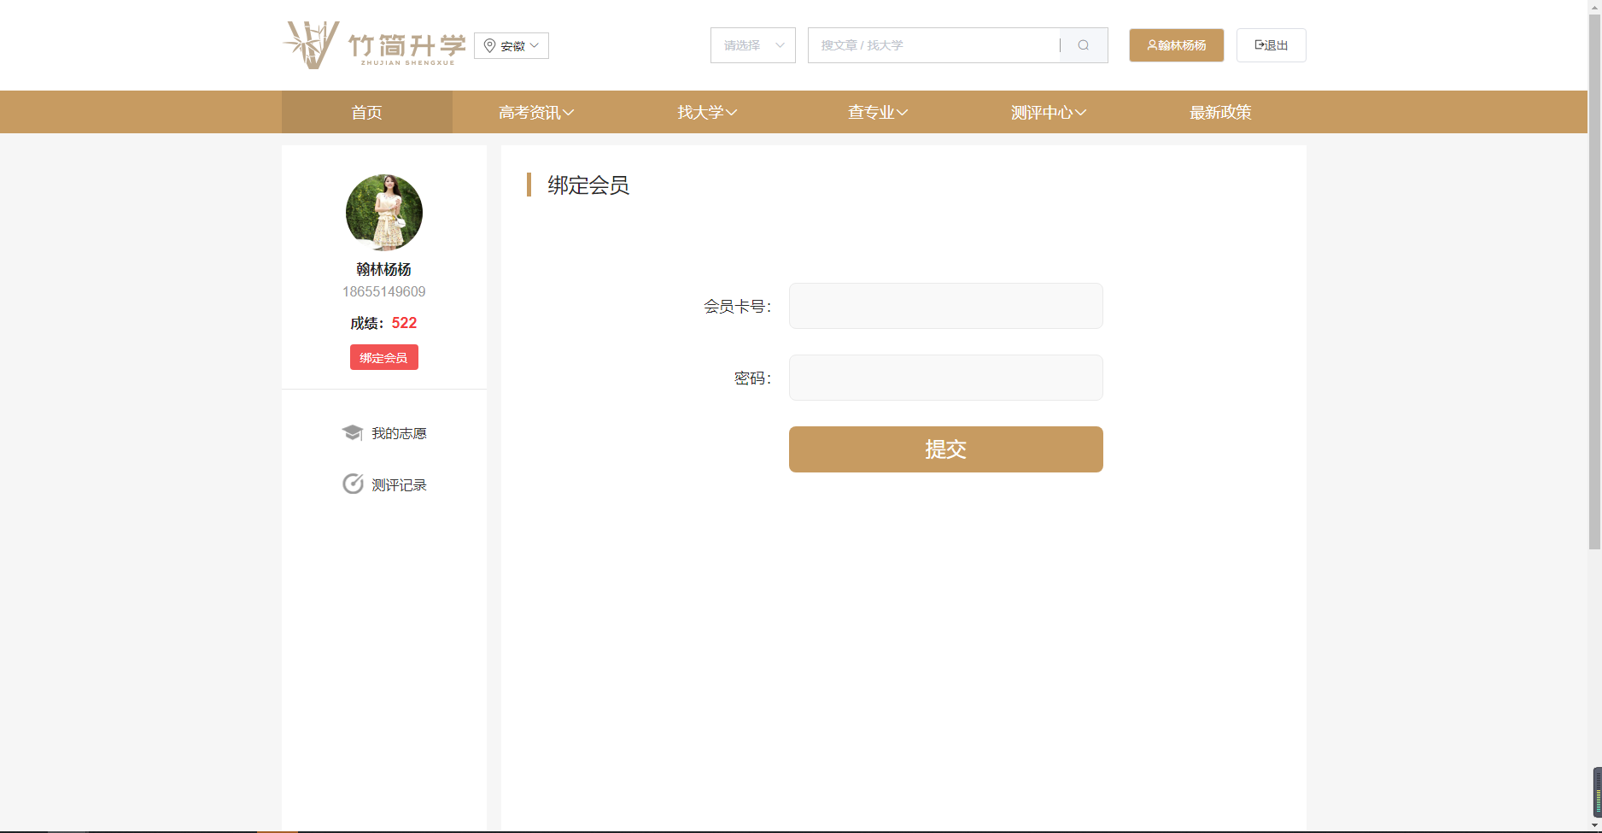The height and width of the screenshot is (833, 1602).
Task: Open the 最新政策 page
Action: pos(1220,112)
